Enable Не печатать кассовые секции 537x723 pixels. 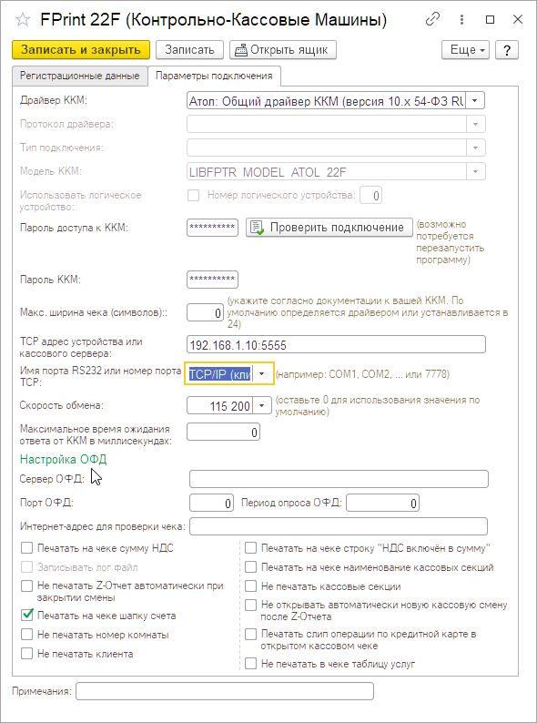coord(251,586)
